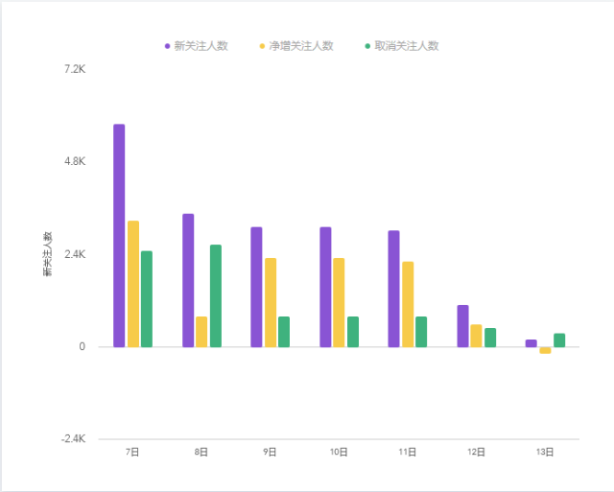Select the yellow bar for 7日
Image resolution: width=614 pixels, height=492 pixels.
pyautogui.click(x=133, y=284)
